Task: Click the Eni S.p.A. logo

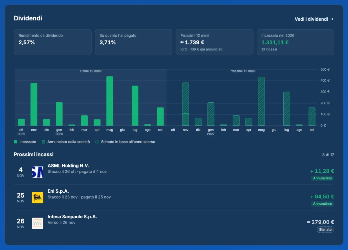Action: tap(37, 198)
